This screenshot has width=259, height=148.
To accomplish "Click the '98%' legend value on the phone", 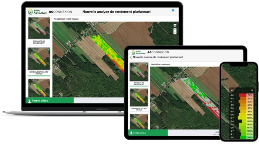I will [250, 111].
